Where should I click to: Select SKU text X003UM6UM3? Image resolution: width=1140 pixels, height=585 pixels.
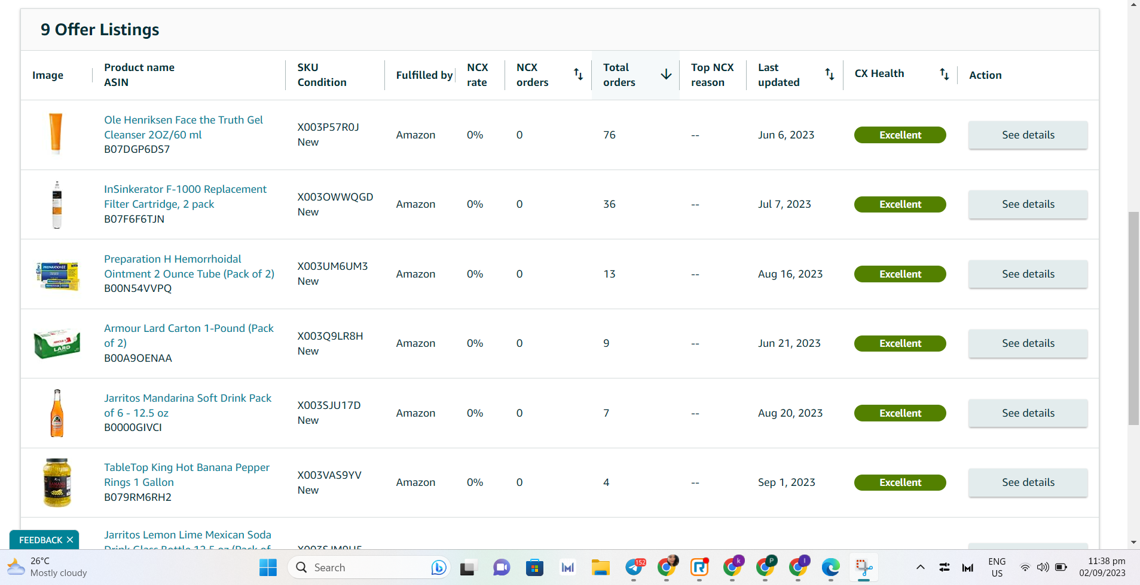[332, 266]
